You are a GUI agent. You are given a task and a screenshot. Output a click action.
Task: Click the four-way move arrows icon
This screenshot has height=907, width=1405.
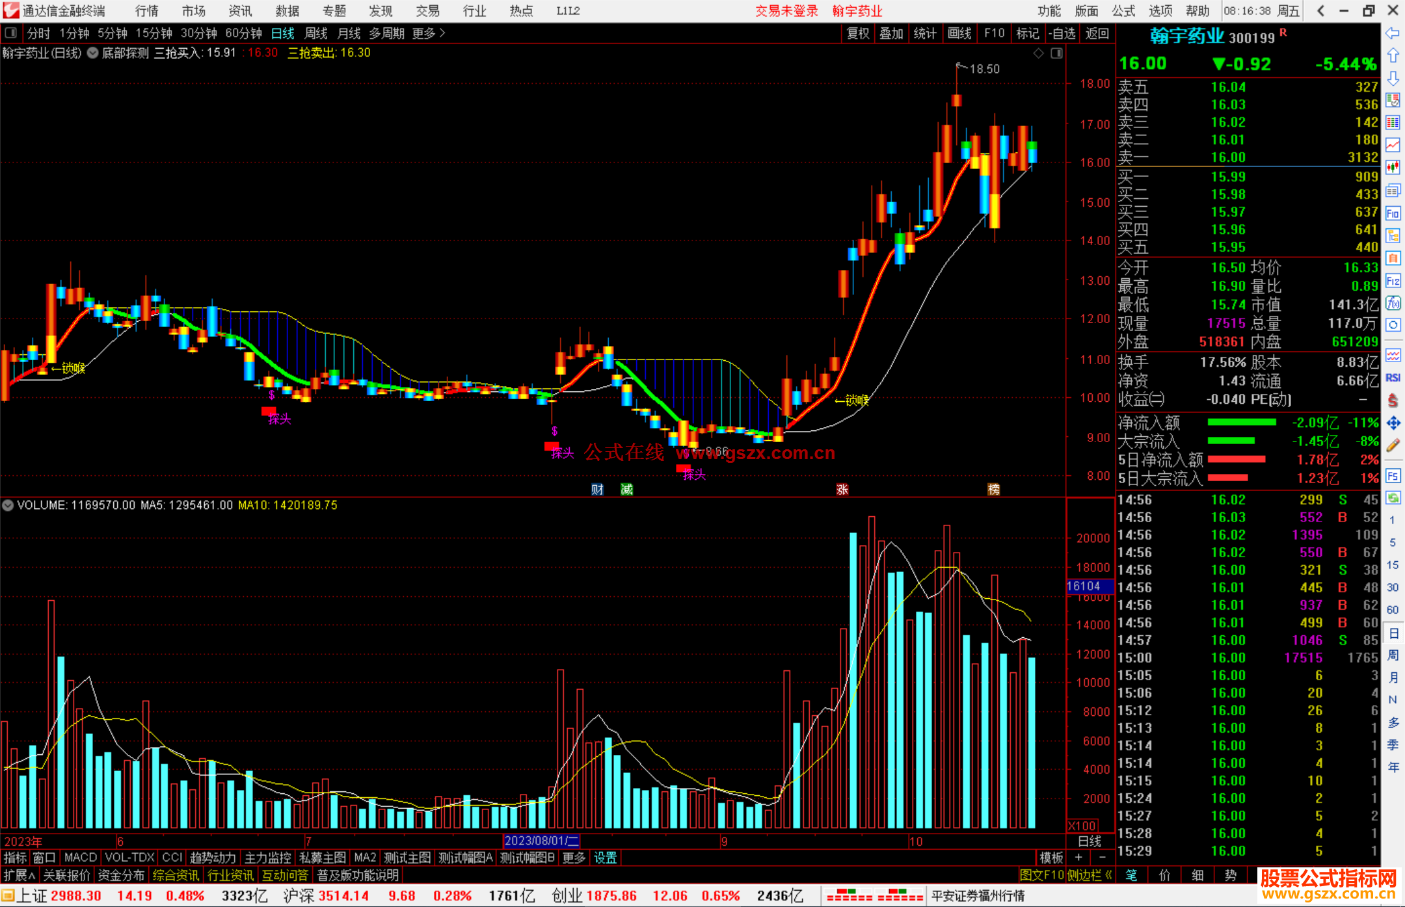(1393, 423)
